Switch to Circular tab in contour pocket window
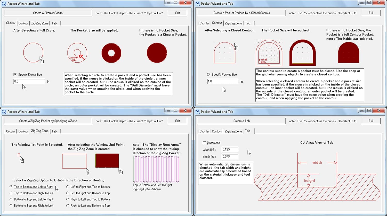The width and height of the screenshot is (387, 216). pos(204,23)
